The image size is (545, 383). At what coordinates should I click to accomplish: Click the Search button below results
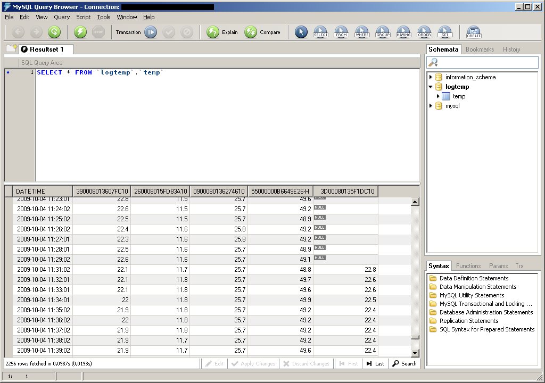point(404,364)
